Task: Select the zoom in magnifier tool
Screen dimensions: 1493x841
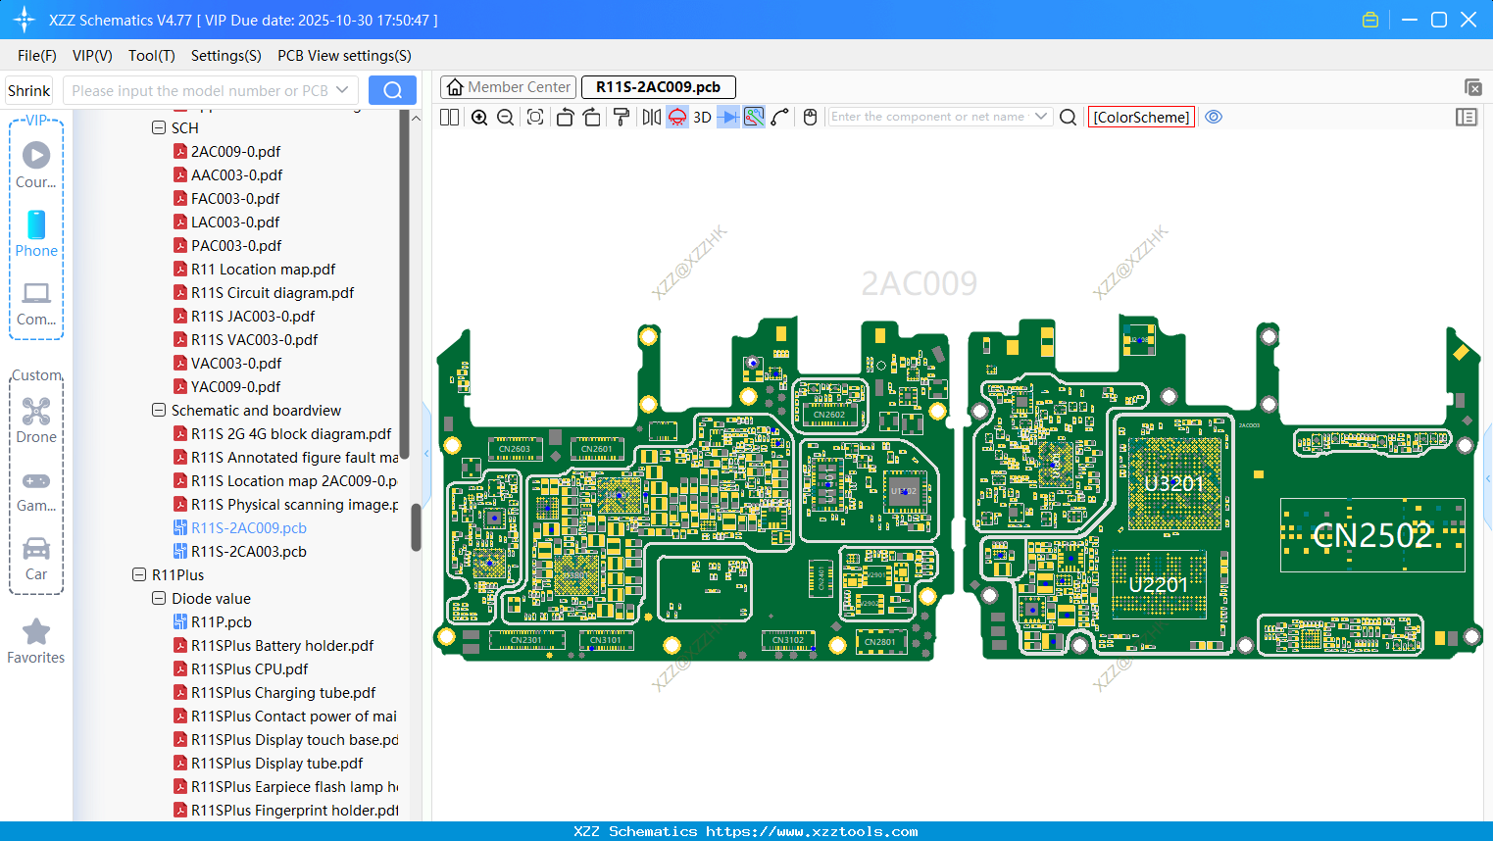Action: tap(479, 117)
